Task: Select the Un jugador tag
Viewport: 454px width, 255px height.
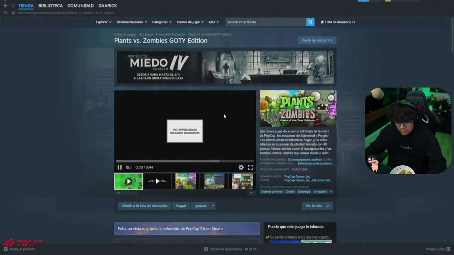Action: point(320,192)
